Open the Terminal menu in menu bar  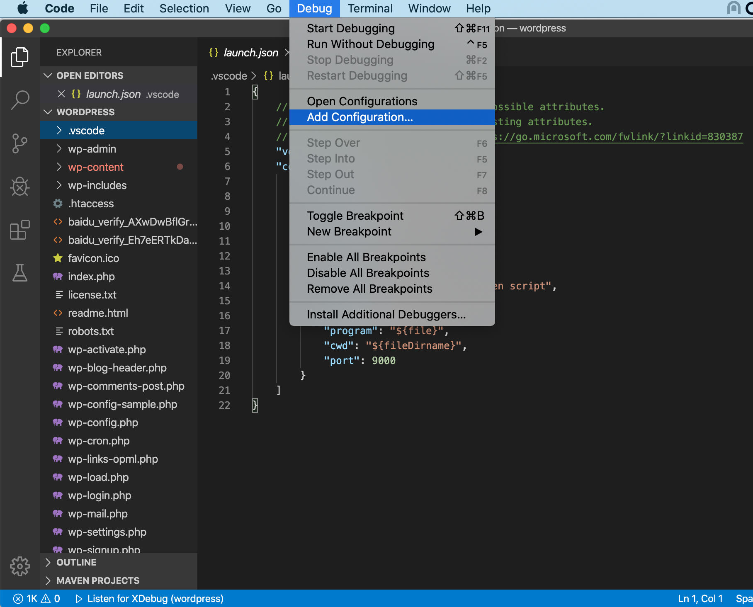(370, 8)
